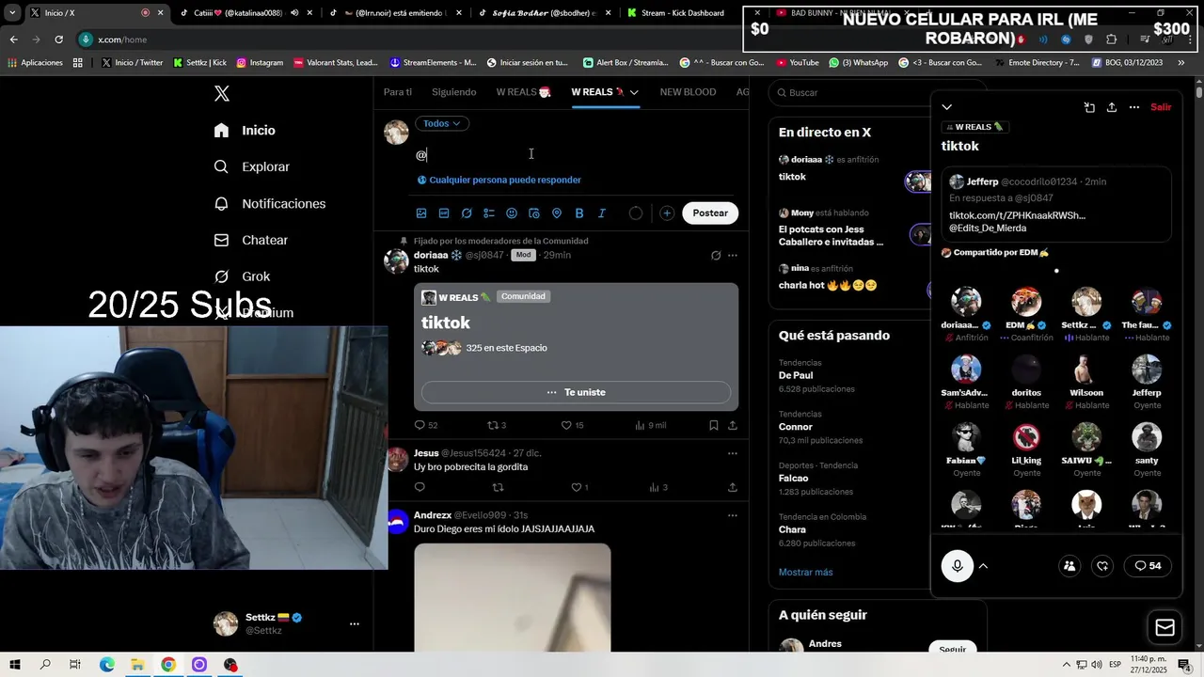Open the De Paul trending topic
1204x677 pixels.
[796, 375]
